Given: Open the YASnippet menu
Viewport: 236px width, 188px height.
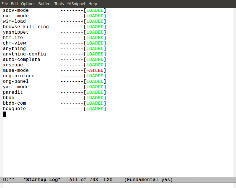Looking at the screenshot, I should [76, 4].
